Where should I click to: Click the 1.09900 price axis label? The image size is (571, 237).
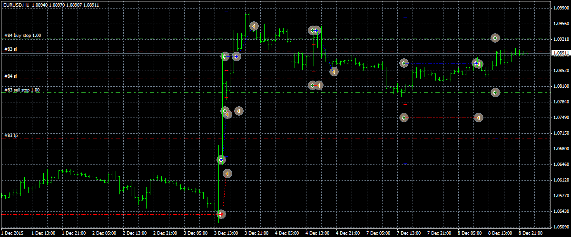pyautogui.click(x=560, y=8)
